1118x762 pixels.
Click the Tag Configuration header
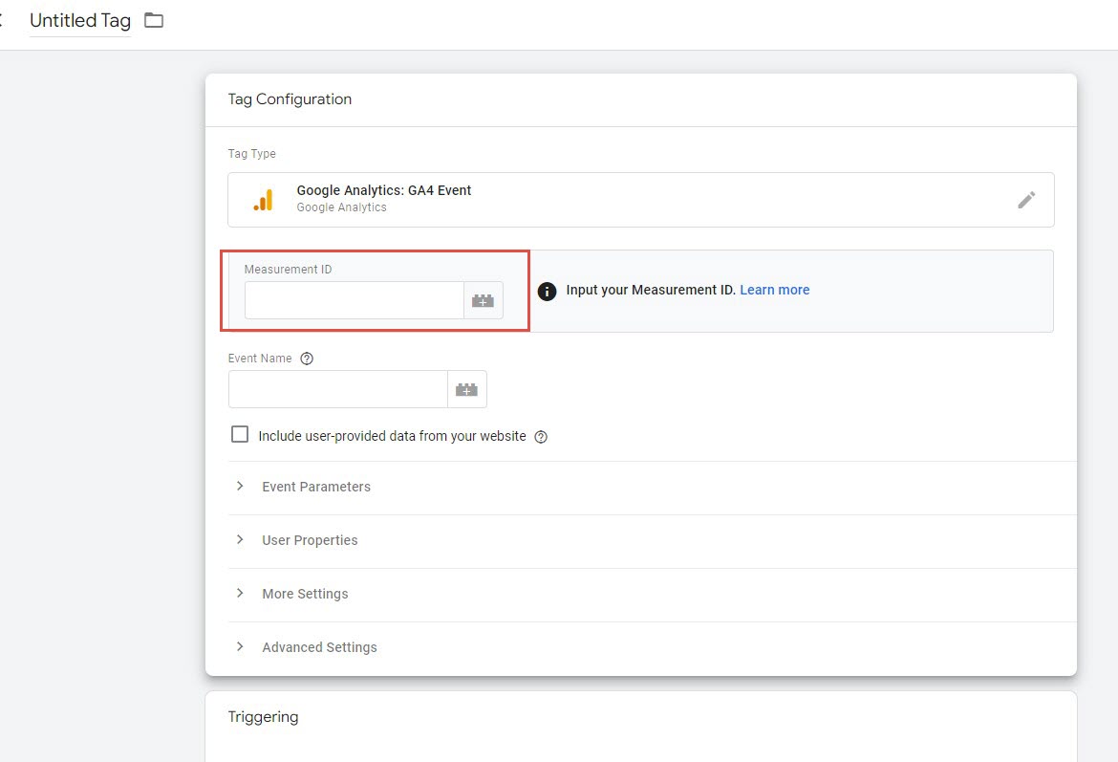[x=289, y=98]
